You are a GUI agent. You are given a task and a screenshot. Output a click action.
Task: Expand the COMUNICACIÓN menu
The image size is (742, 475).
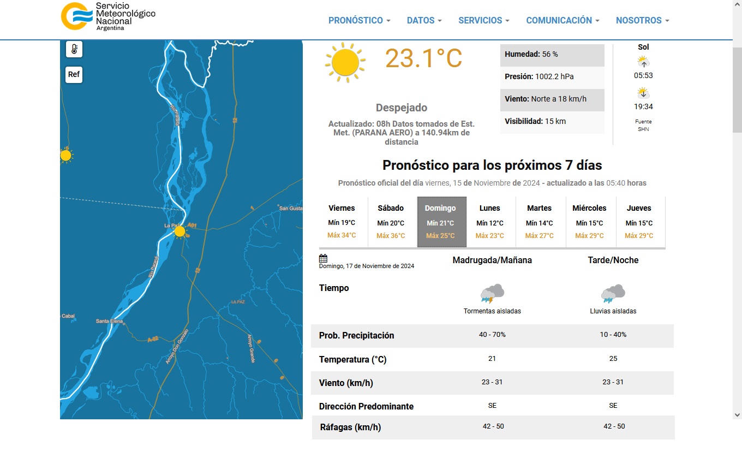563,20
